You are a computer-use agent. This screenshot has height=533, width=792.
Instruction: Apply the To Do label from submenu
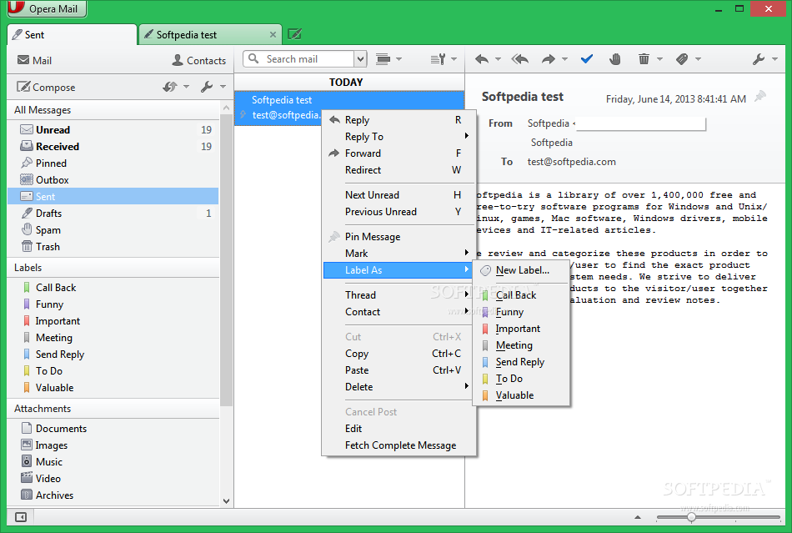click(521, 379)
